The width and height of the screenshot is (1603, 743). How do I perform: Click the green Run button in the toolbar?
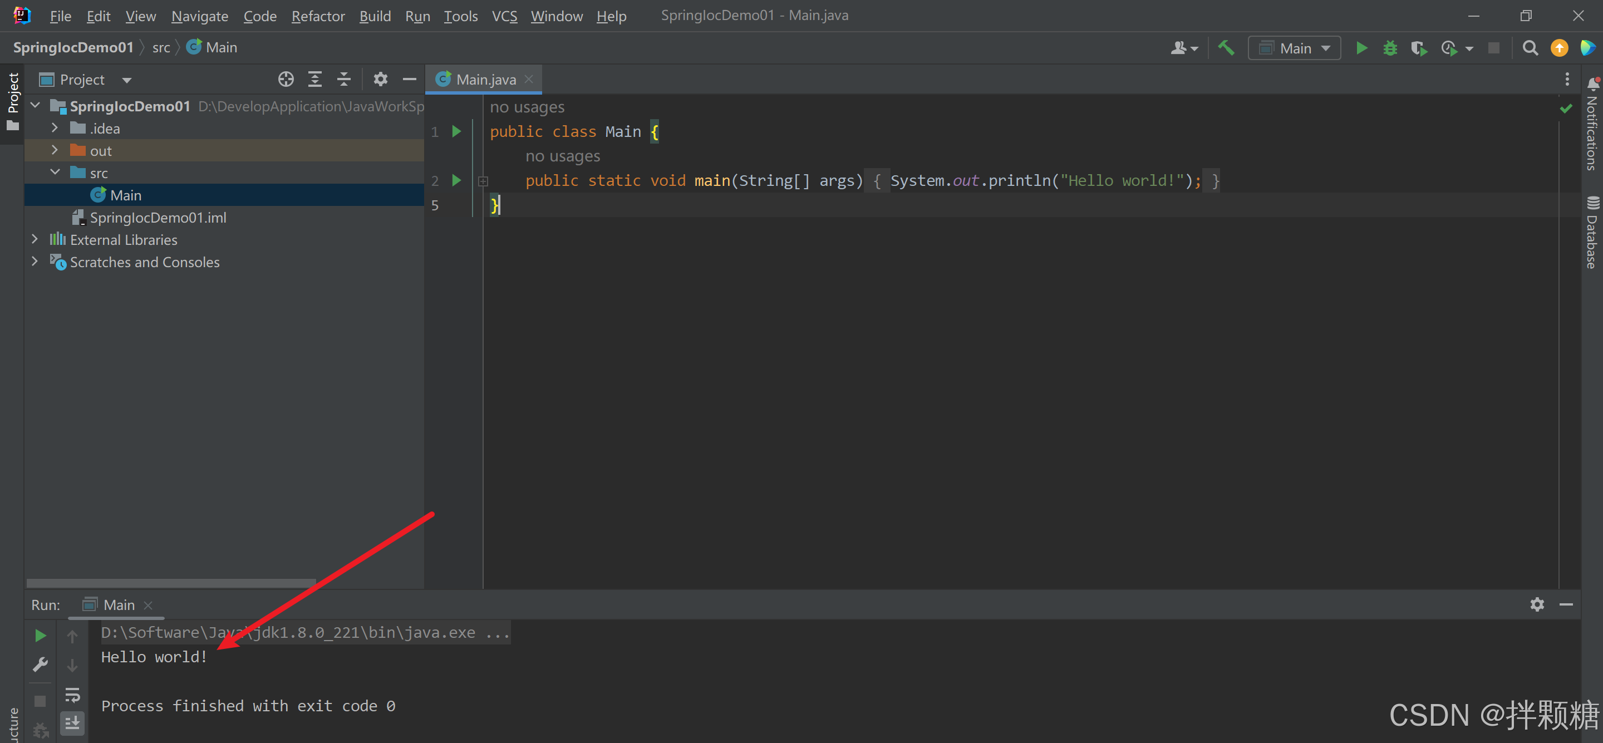pos(1361,48)
